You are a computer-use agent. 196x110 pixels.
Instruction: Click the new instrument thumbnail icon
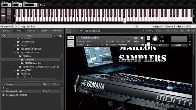click(71, 43)
